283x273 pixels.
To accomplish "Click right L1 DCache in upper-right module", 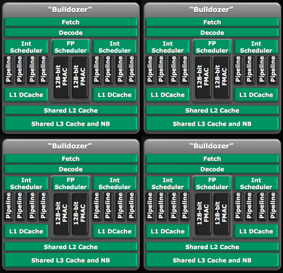I will pyautogui.click(x=256, y=95).
